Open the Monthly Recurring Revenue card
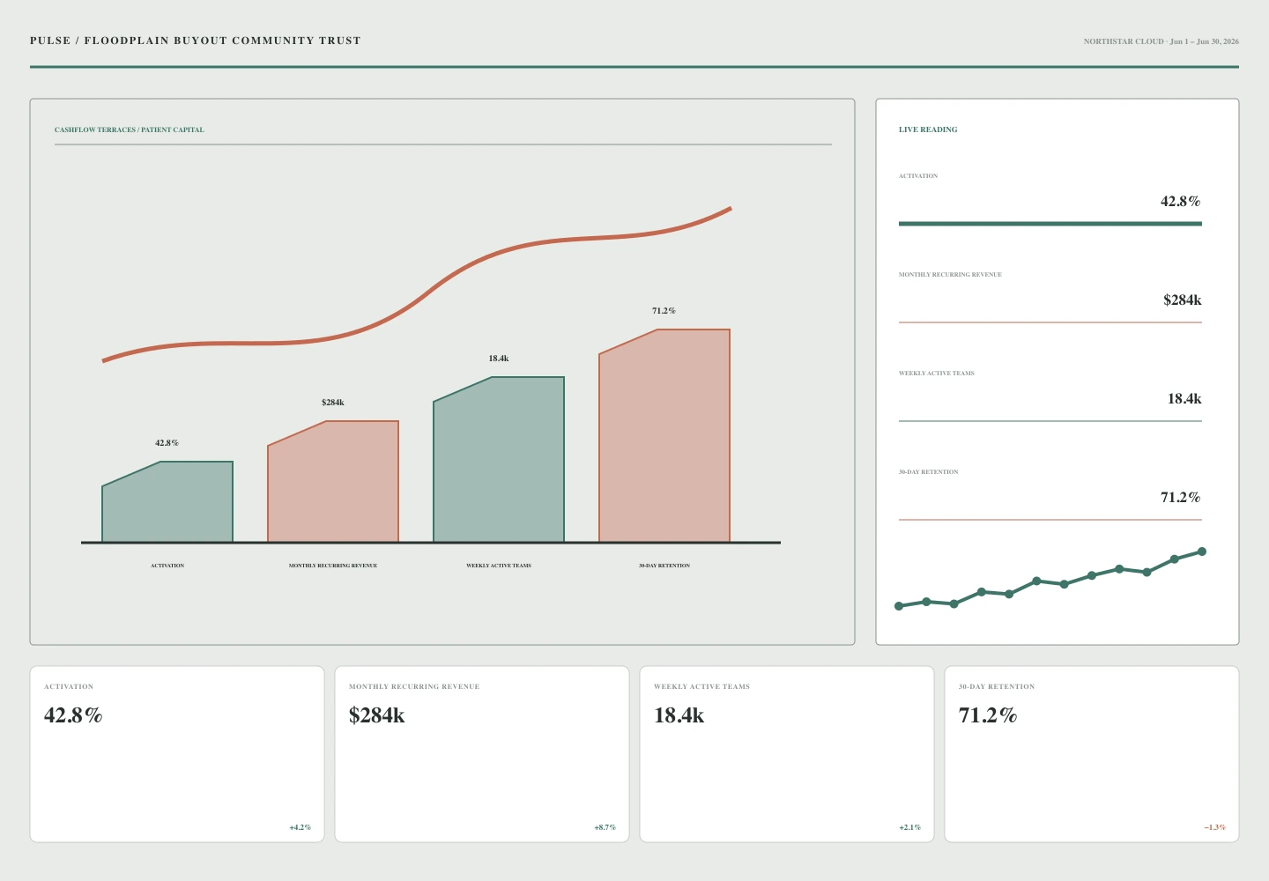The height and width of the screenshot is (881, 1269). (482, 754)
